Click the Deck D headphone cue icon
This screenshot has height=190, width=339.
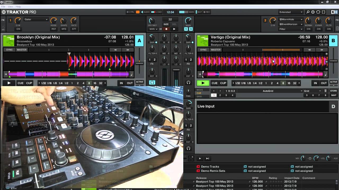tap(188, 149)
